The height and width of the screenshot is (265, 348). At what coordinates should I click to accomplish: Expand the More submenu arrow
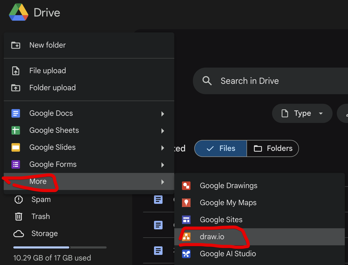[163, 182]
